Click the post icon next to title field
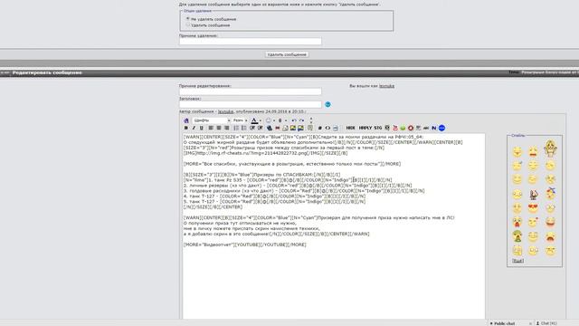 [x=327, y=105]
